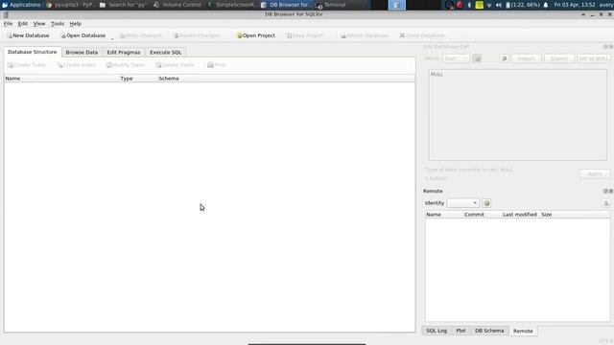Viewport: 614px width, 345px height.
Task: Click the Commit column header in Remote panel
Action: pyautogui.click(x=483, y=215)
